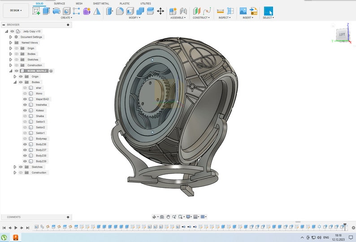The width and height of the screenshot is (356, 242).
Task: Open Windows notification center
Action: coord(351,238)
